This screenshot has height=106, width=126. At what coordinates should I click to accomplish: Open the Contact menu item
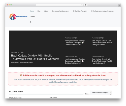pos(32,17)
